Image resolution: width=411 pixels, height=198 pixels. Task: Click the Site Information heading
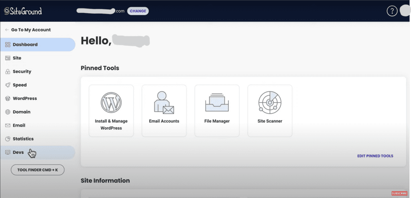click(x=105, y=181)
